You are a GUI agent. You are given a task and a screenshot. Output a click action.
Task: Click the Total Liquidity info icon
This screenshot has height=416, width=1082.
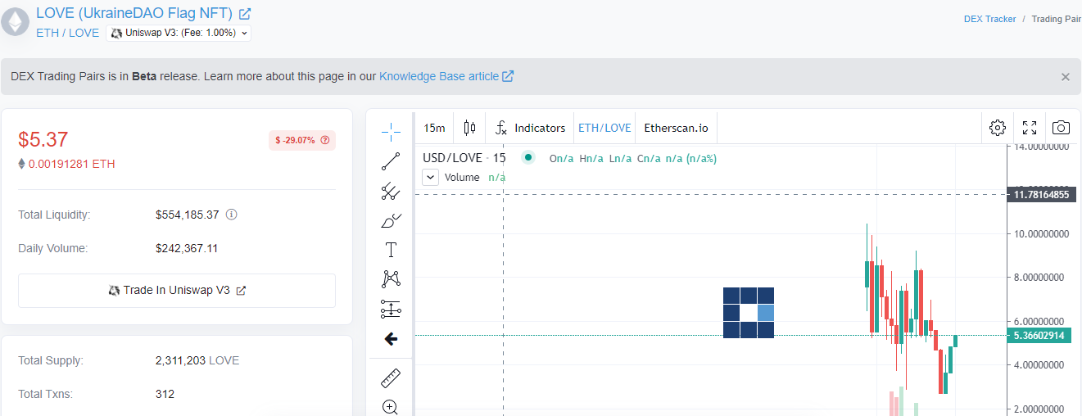pyautogui.click(x=231, y=215)
